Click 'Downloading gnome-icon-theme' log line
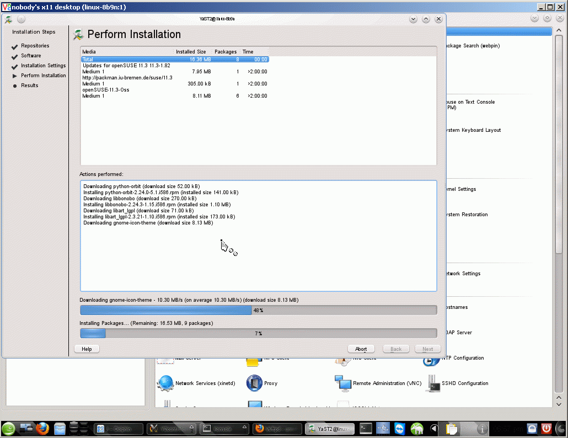 click(x=148, y=223)
